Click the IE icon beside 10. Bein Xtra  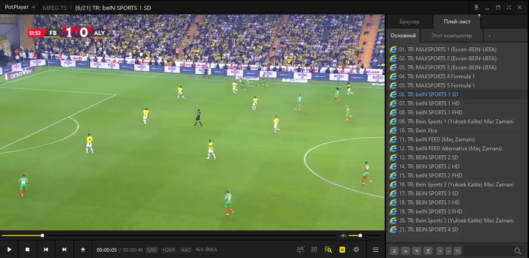tap(393, 130)
